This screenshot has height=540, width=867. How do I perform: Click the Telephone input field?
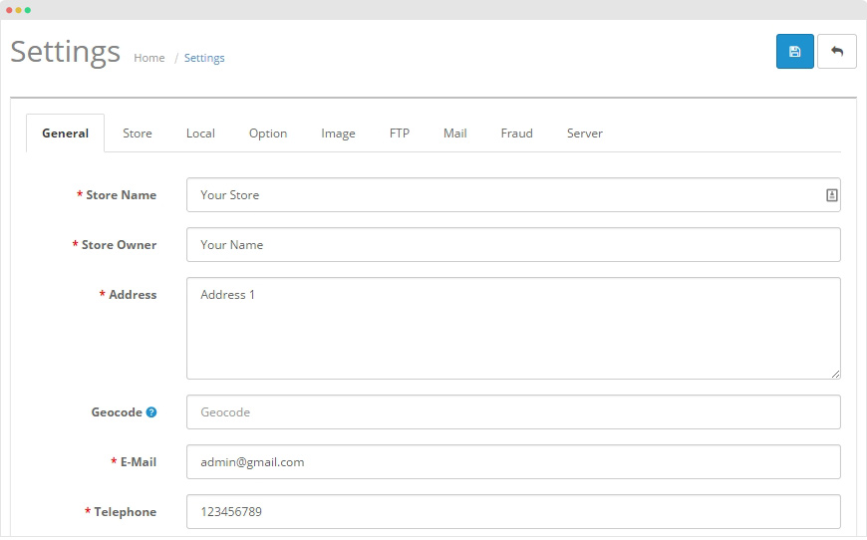coord(513,512)
